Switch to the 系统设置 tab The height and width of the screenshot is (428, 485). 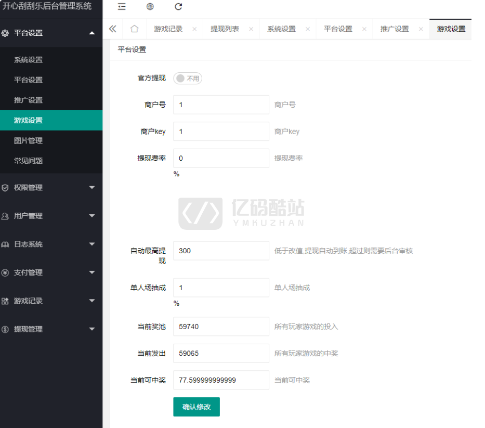pyautogui.click(x=281, y=29)
